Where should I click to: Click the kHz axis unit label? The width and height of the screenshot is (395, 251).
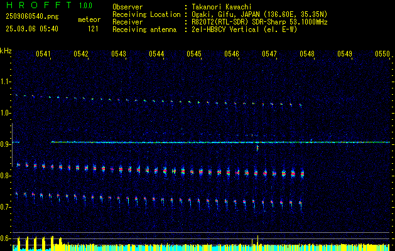click(6, 51)
